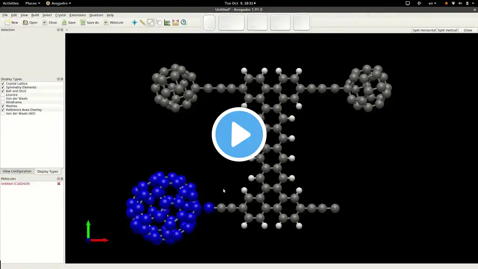The image size is (478, 269).
Task: Open the en language dropdown
Action: (432, 3)
